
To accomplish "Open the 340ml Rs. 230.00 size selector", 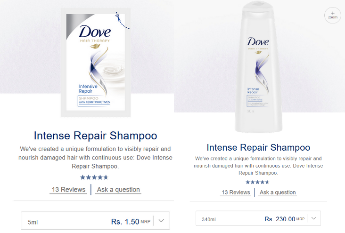I will (x=258, y=218).
